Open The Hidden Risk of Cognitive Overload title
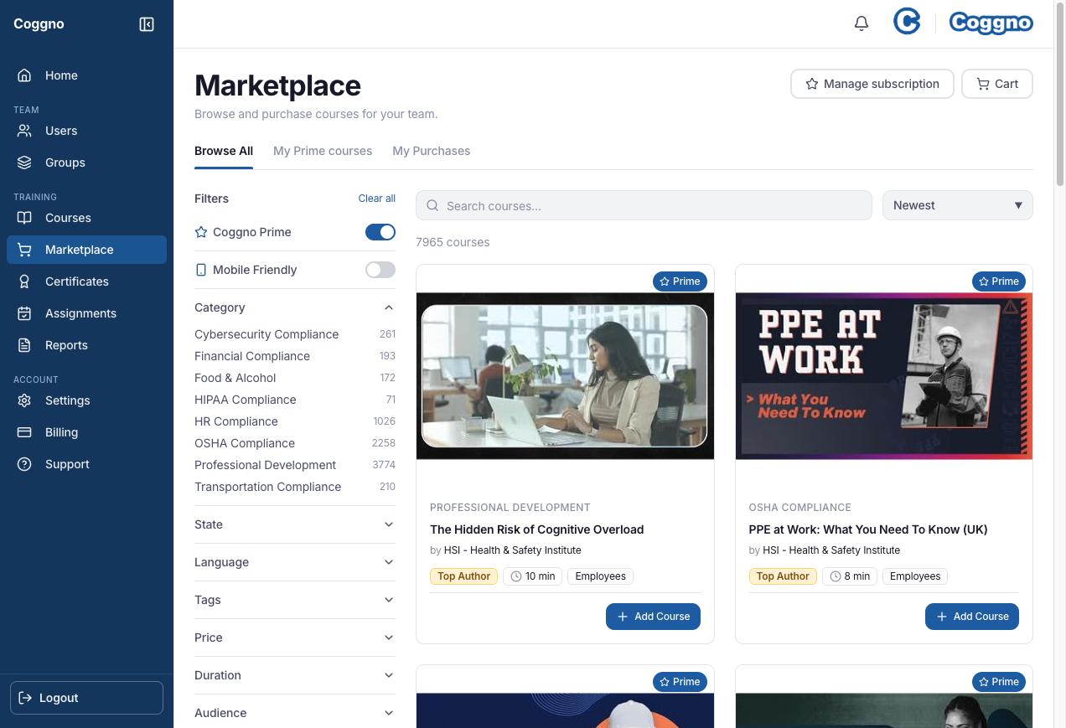This screenshot has width=1066, height=728. point(537,529)
